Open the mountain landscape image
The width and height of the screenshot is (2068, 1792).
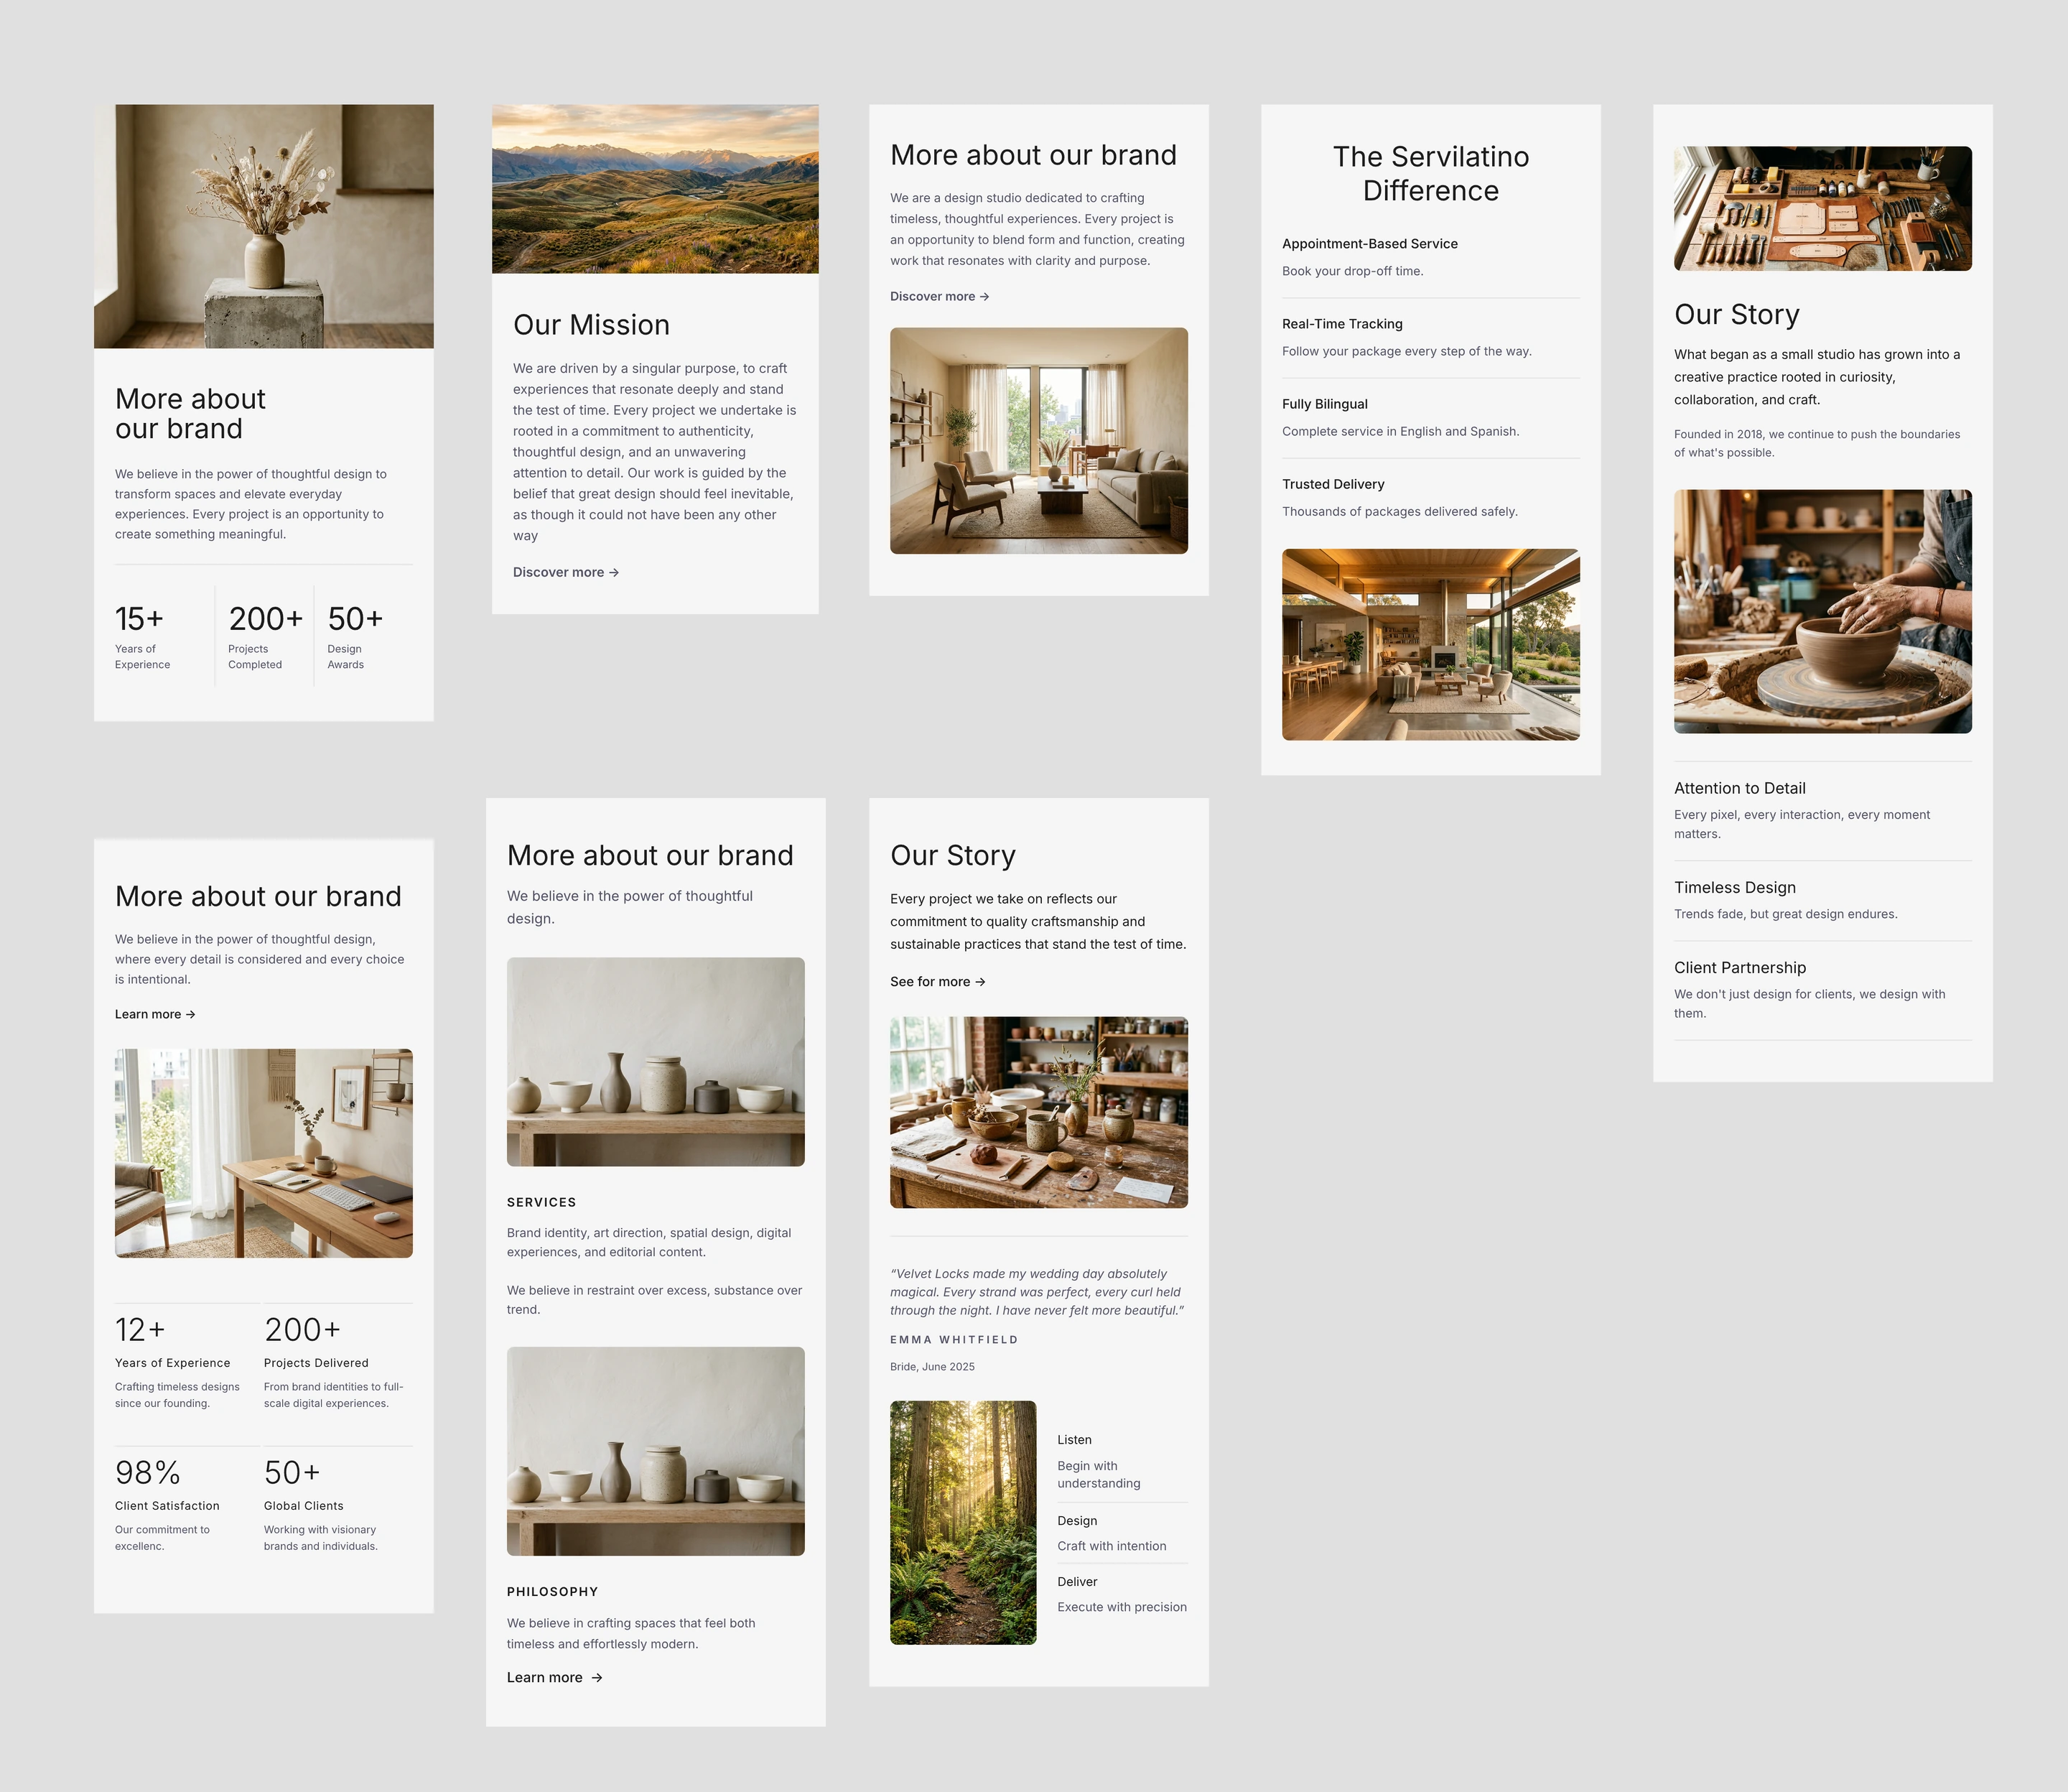[x=655, y=189]
